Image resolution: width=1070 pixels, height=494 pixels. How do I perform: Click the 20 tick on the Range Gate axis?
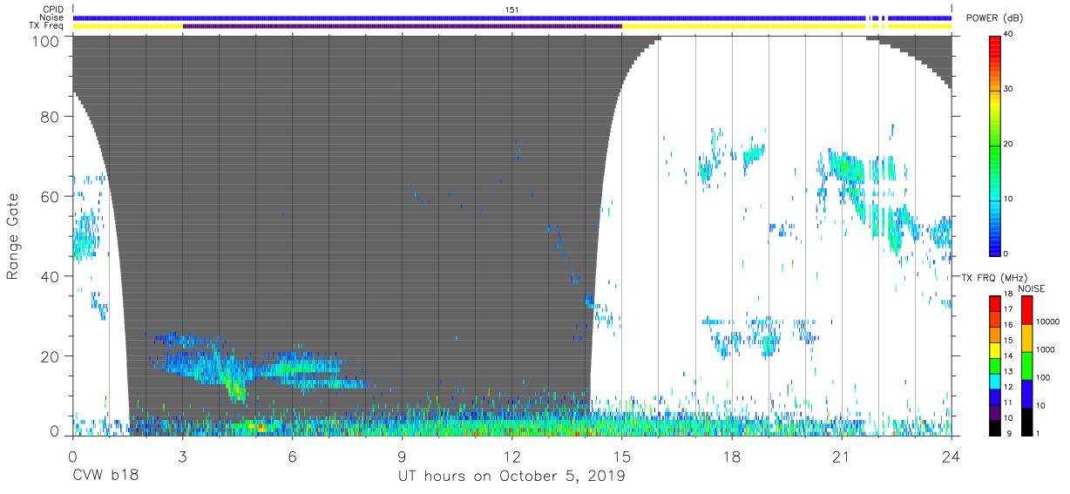[x=51, y=355]
